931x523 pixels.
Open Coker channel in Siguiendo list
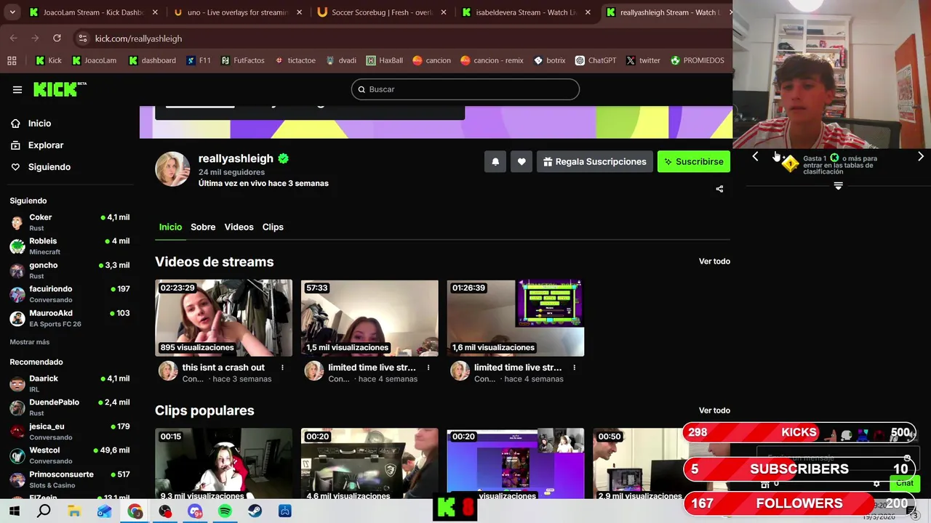point(70,222)
